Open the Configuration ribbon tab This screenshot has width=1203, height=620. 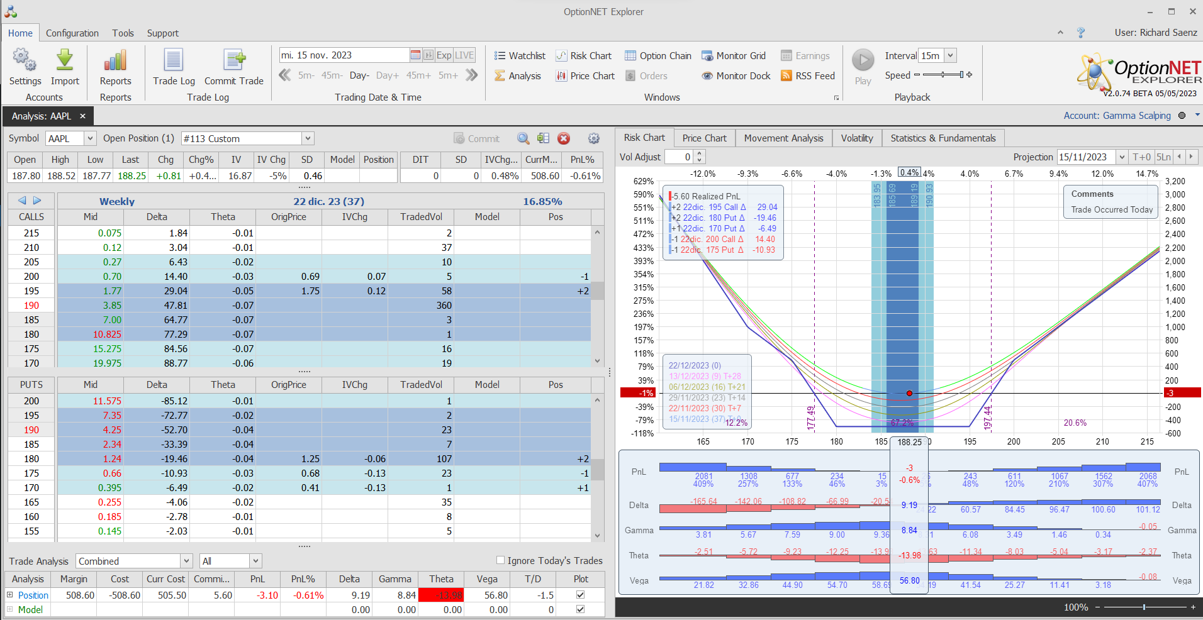pyautogui.click(x=72, y=33)
